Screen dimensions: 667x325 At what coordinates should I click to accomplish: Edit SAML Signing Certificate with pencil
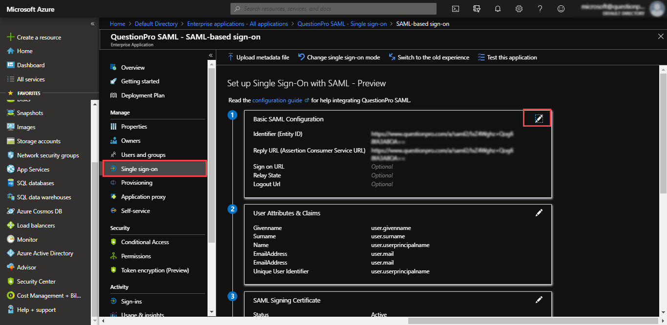pos(539,300)
